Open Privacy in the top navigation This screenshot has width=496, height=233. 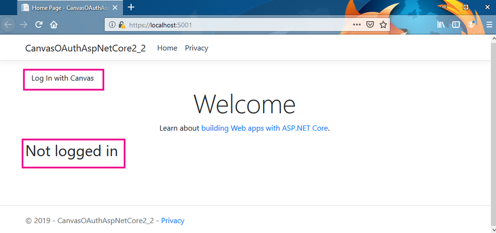click(197, 48)
